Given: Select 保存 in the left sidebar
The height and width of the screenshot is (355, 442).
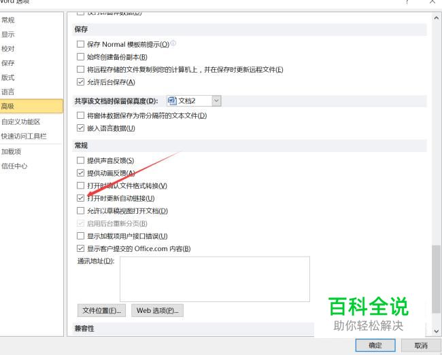Looking at the screenshot, I should [8, 63].
